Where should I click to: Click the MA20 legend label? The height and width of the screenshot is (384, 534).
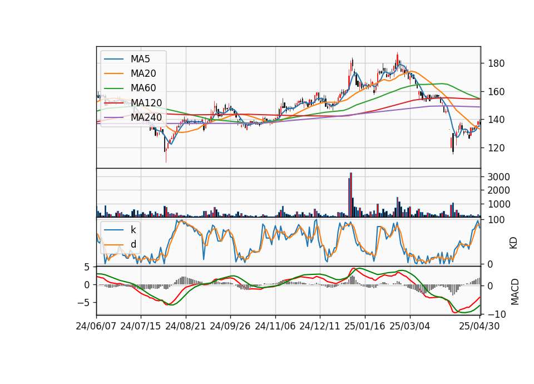[143, 73]
